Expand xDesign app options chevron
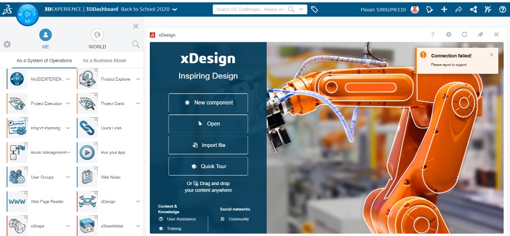Image resolution: width=510 pixels, height=236 pixels. (138, 202)
